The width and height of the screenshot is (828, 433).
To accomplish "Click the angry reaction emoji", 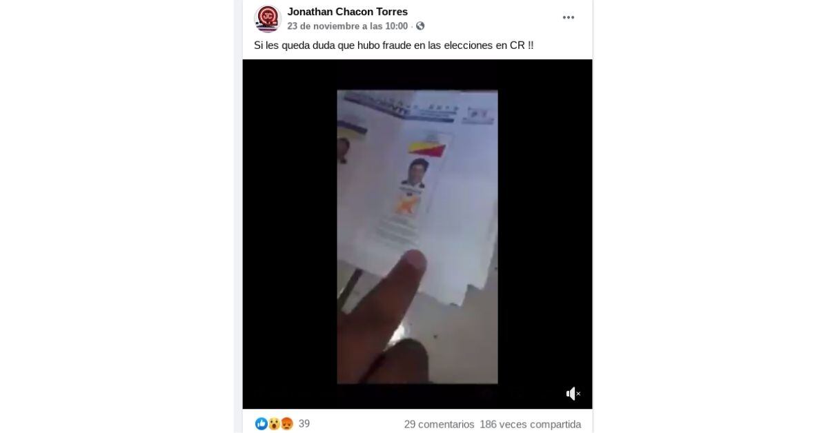I will coord(286,424).
